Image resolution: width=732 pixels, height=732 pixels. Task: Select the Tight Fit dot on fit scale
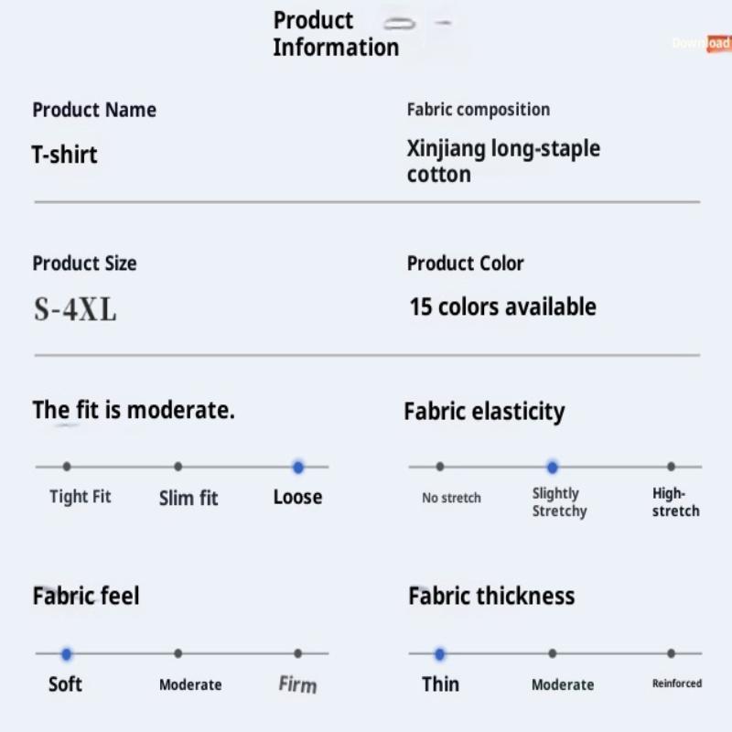point(67,467)
